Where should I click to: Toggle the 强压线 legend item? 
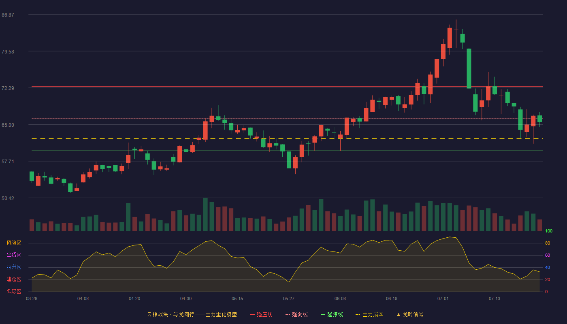tap(261, 314)
